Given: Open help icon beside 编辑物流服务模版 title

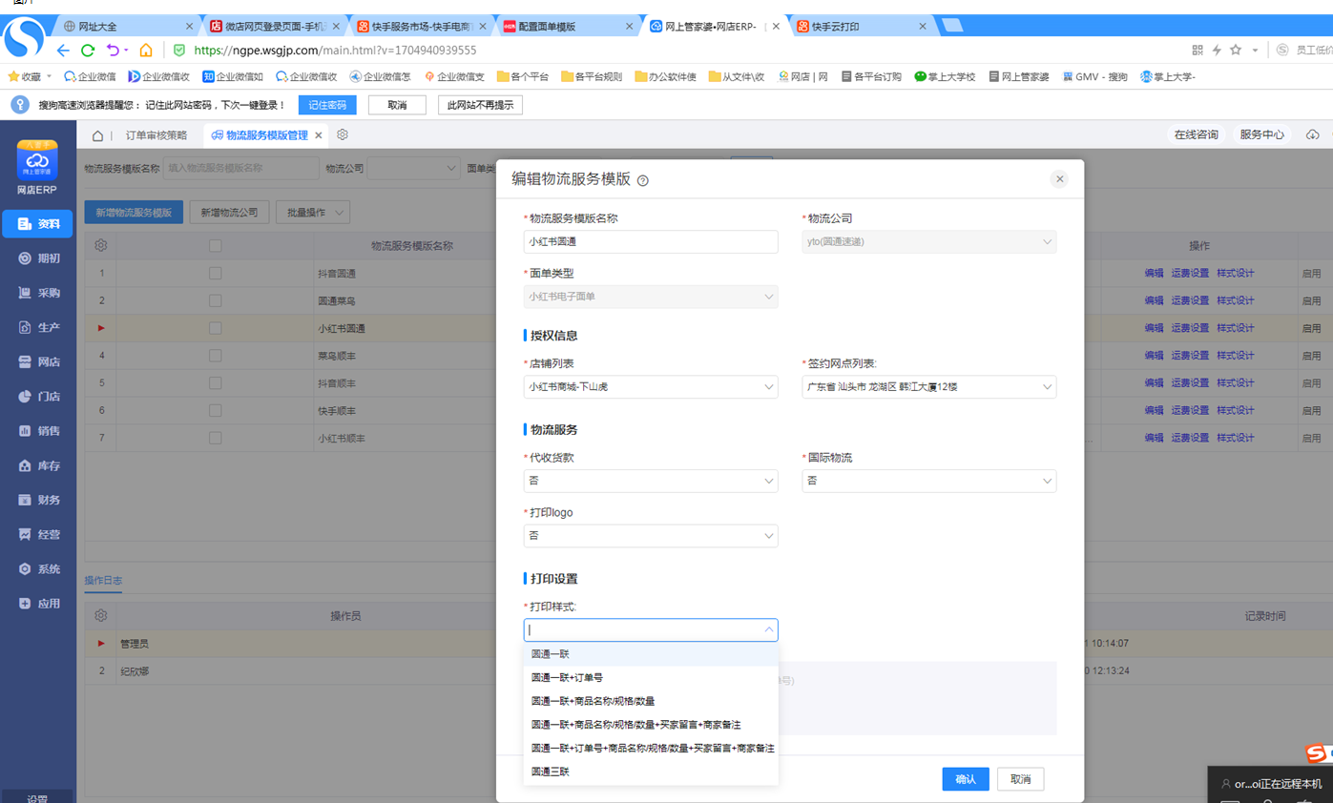Looking at the screenshot, I should pyautogui.click(x=642, y=180).
